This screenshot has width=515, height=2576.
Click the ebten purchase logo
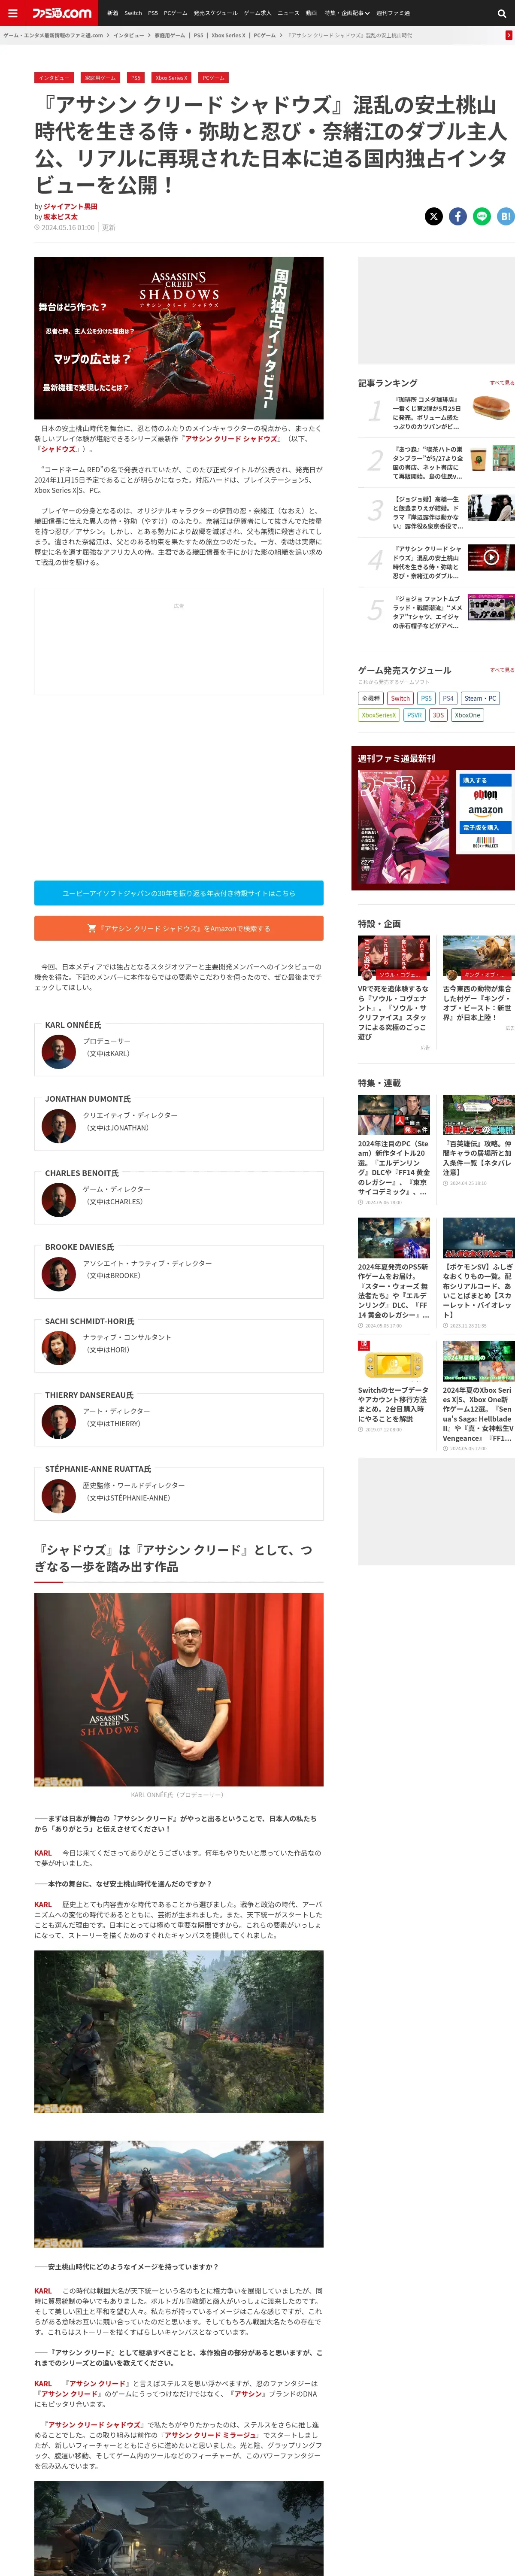pos(485,795)
